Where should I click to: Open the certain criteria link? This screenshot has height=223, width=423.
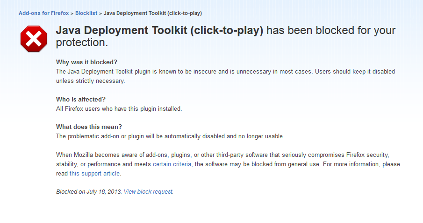click(172, 164)
